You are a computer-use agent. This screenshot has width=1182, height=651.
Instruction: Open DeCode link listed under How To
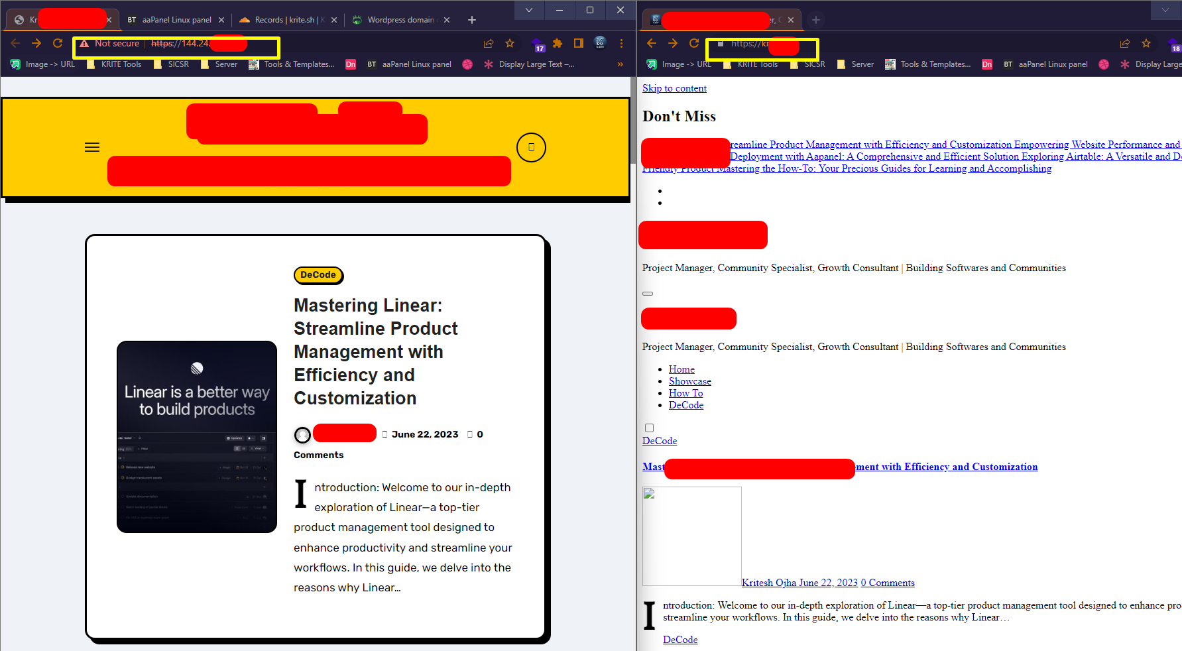coord(686,405)
